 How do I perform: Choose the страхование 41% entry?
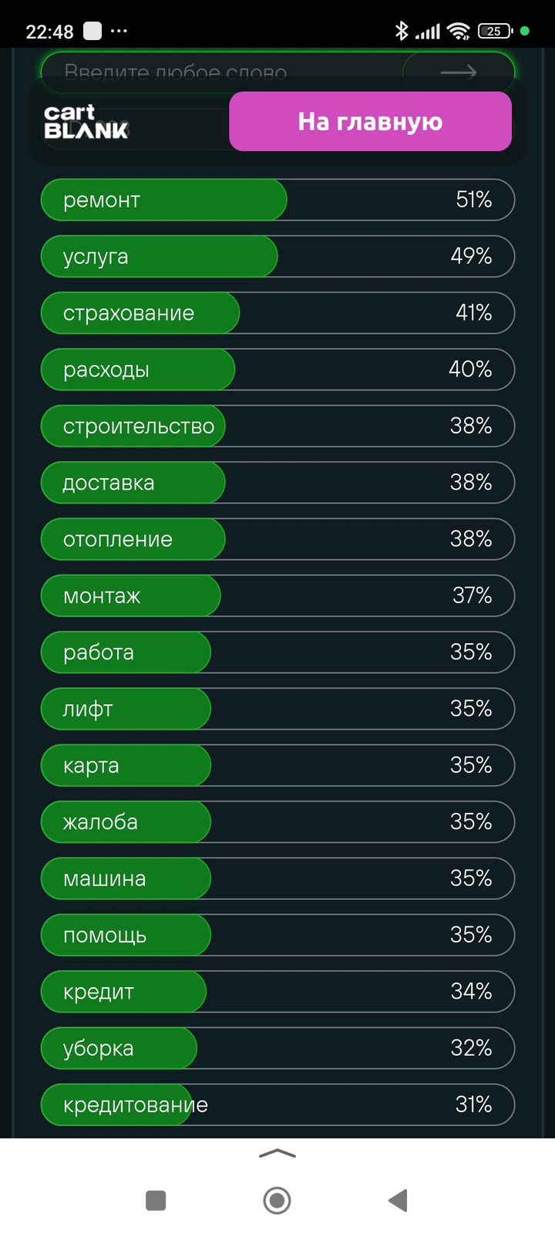point(277,312)
